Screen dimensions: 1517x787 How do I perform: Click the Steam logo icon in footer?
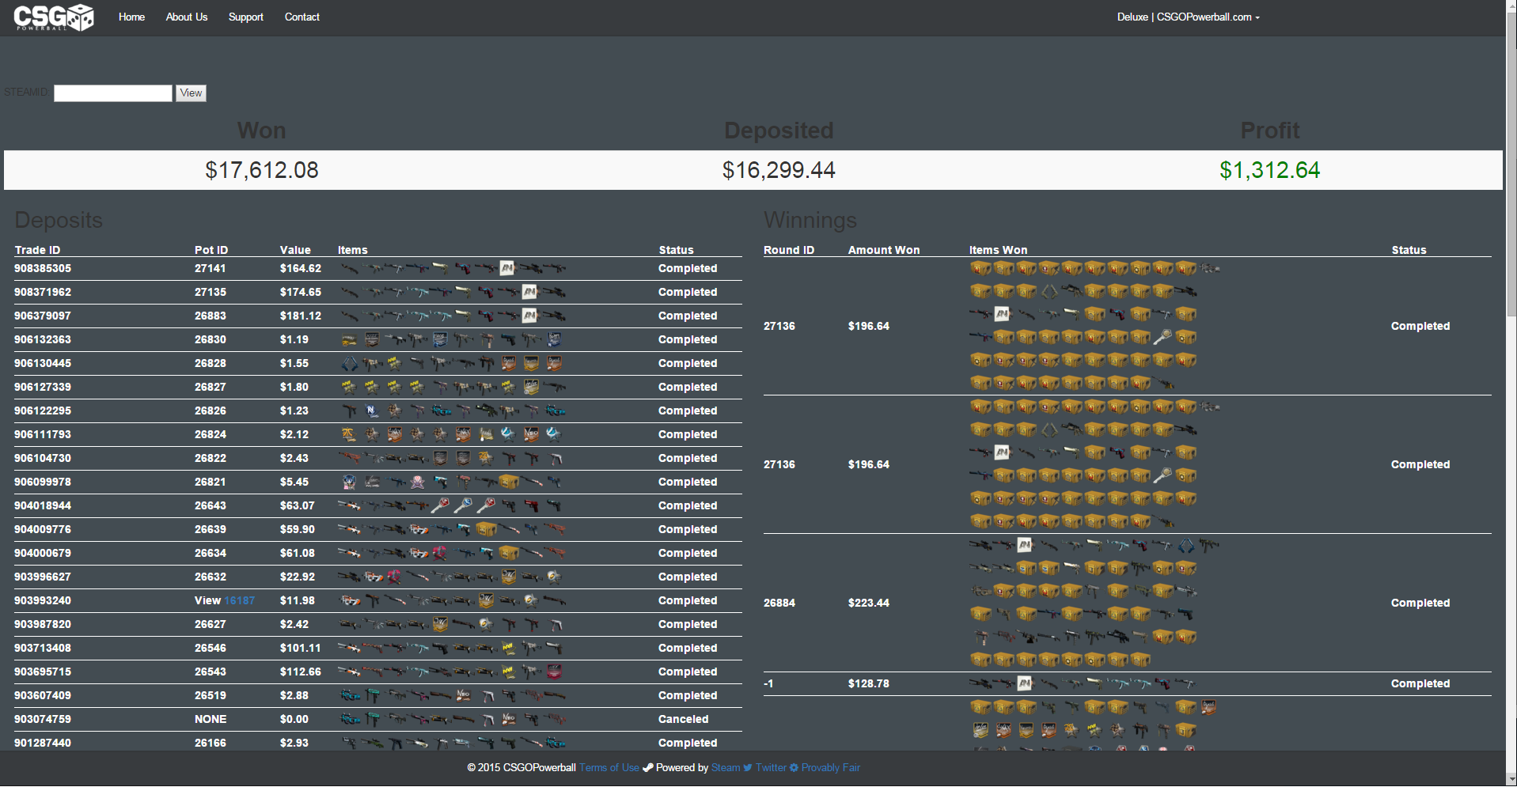[x=647, y=768]
